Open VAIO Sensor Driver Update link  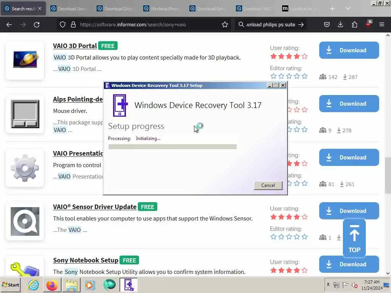[95, 207]
